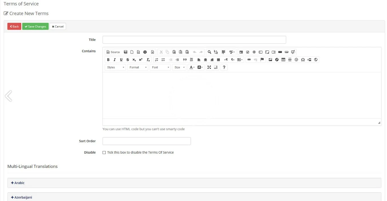387x201 pixels.
Task: Open the text color picker
Action: click(x=192, y=67)
